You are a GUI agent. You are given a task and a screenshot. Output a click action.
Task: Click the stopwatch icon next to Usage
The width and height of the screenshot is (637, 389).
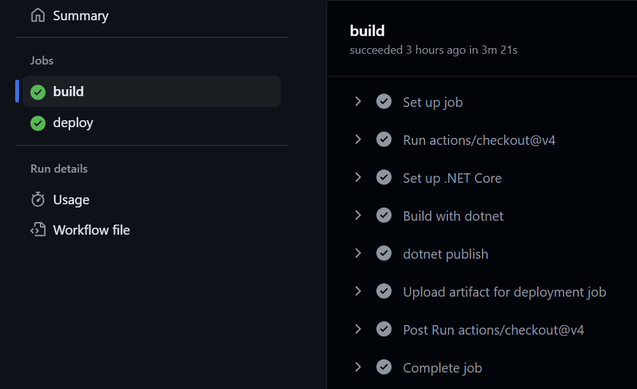(x=37, y=199)
